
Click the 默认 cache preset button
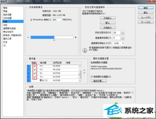[x=108, y=23]
